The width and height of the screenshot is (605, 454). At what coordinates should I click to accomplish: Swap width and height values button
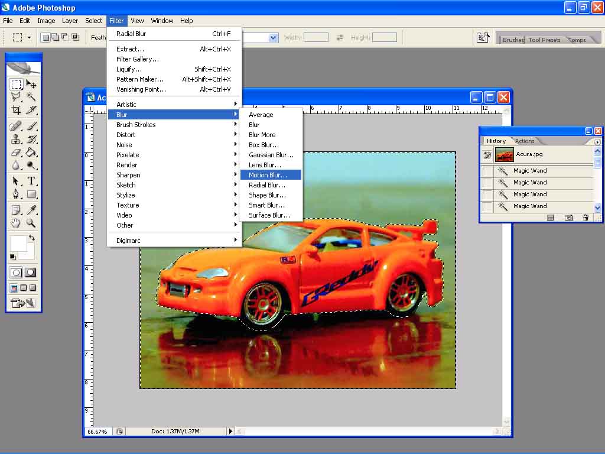click(x=340, y=37)
